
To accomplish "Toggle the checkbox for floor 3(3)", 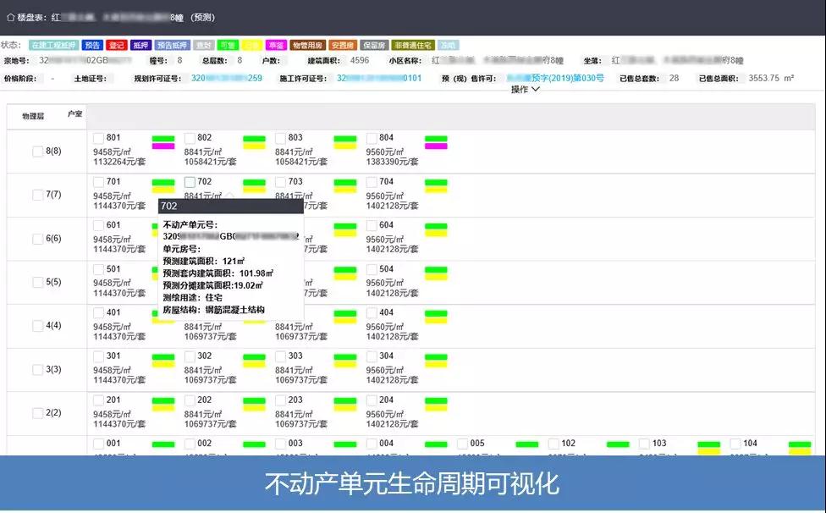I will coord(37,370).
